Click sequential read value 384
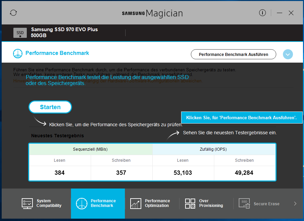Image resolution: width=304 pixels, height=221 pixels. tap(60, 173)
